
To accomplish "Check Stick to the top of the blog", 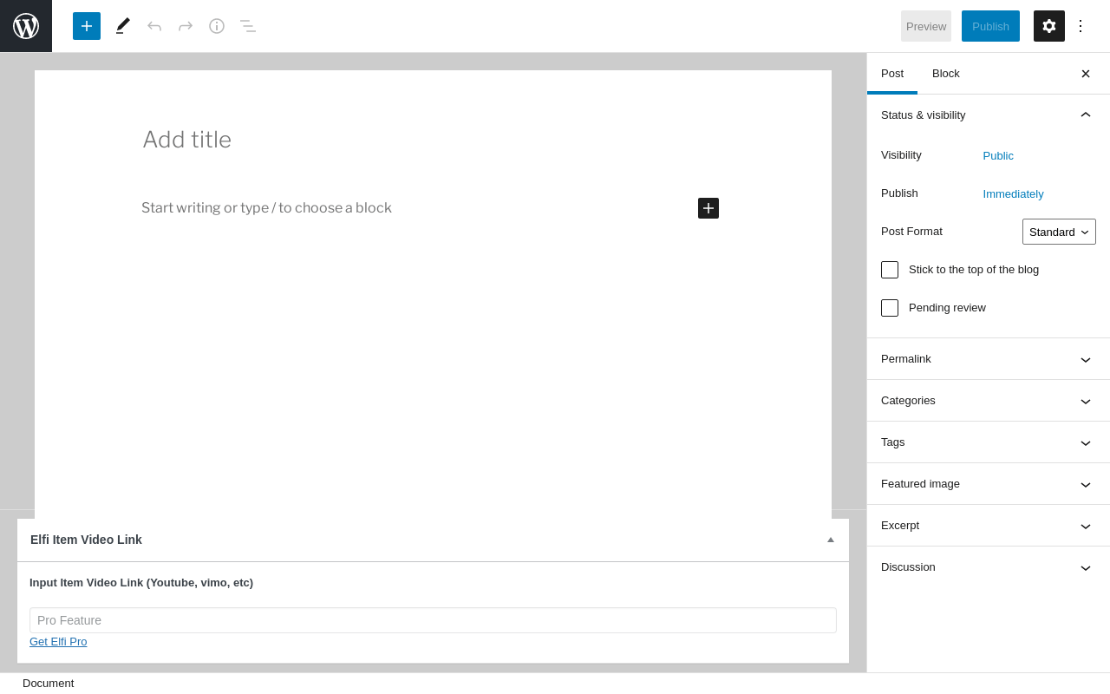I will pyautogui.click(x=890, y=270).
